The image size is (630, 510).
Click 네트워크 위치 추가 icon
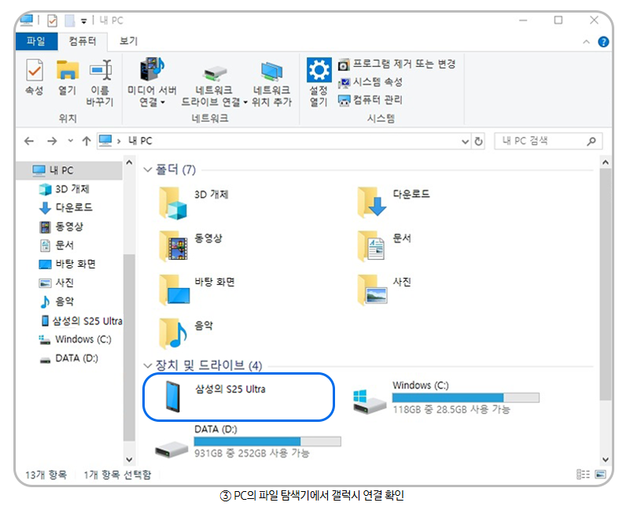[x=271, y=83]
